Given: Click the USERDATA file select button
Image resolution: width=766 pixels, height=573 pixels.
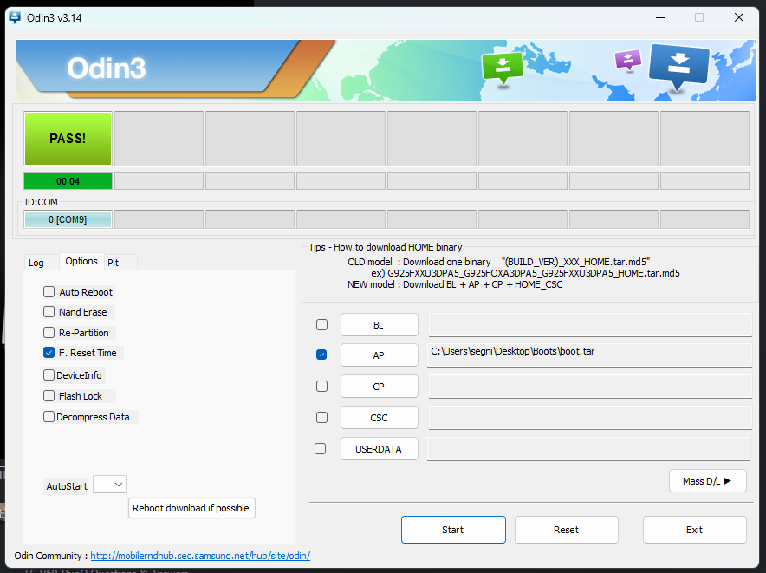Looking at the screenshot, I should click(379, 449).
